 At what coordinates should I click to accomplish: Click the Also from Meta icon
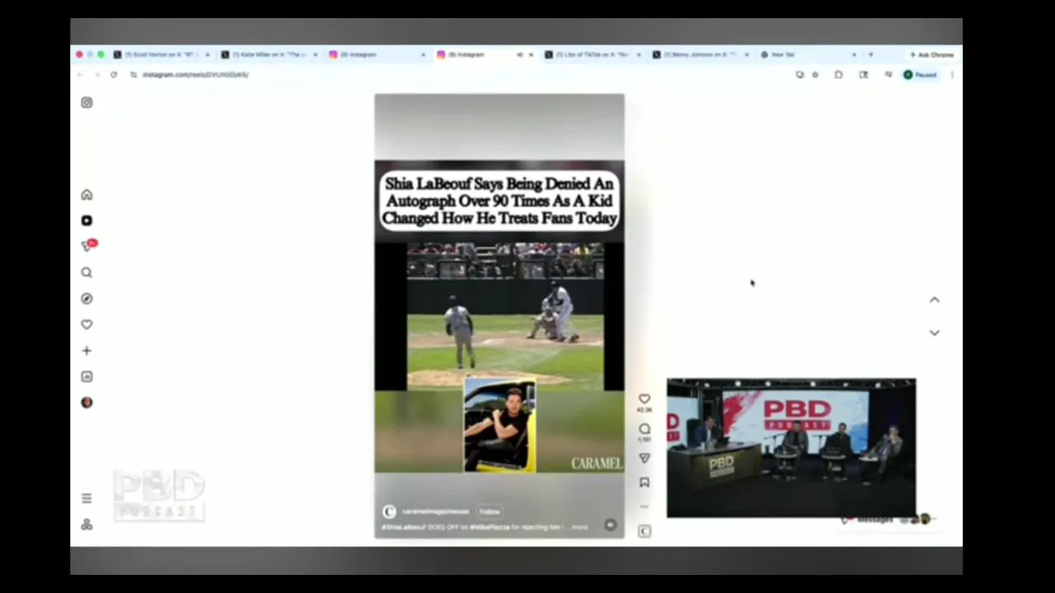(87, 525)
